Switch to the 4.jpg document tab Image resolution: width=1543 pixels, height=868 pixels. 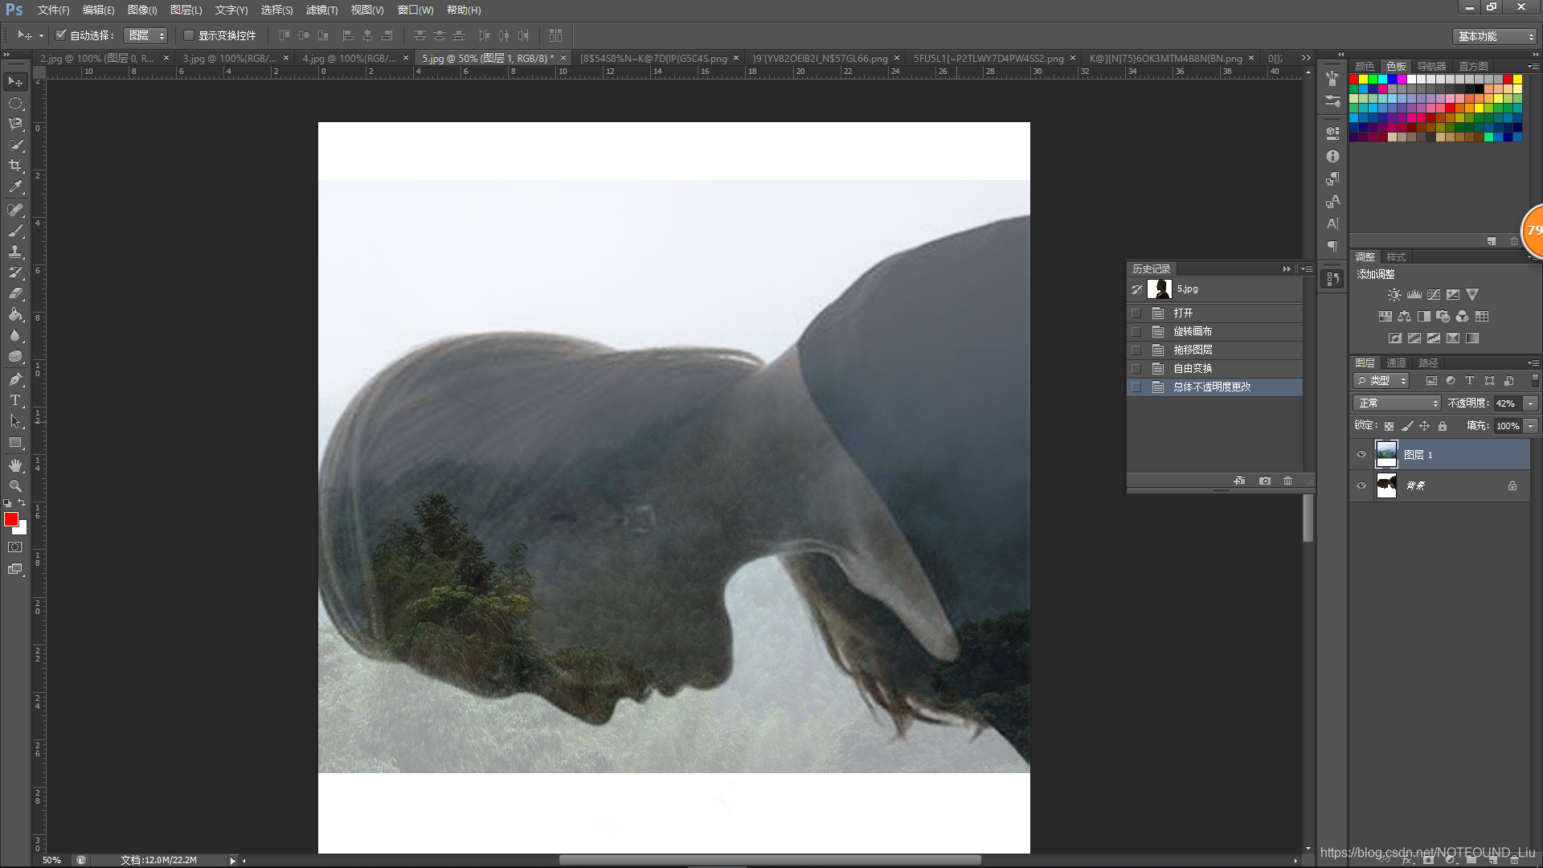pyautogui.click(x=349, y=59)
